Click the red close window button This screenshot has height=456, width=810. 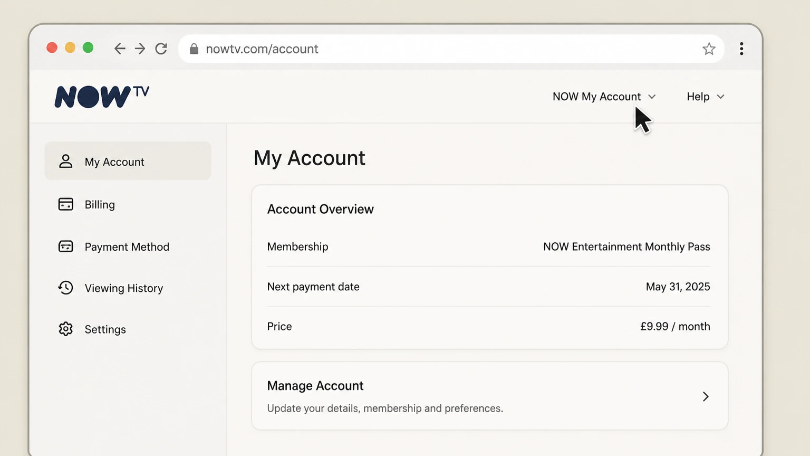coord(52,48)
